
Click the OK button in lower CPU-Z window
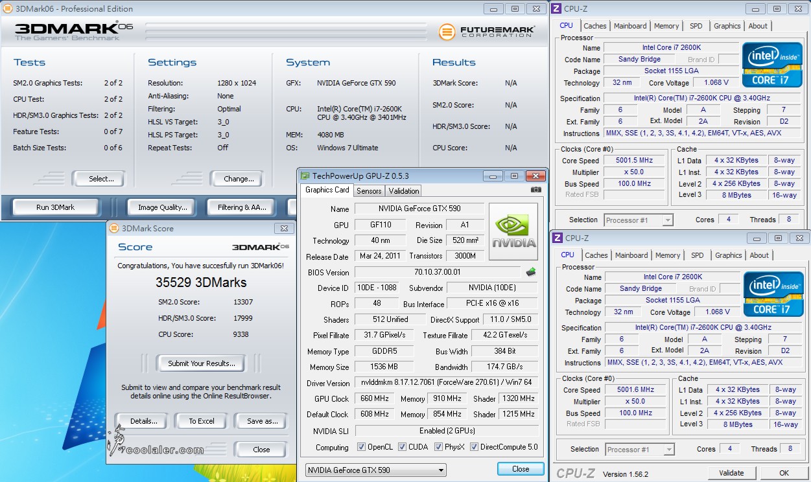coord(784,474)
